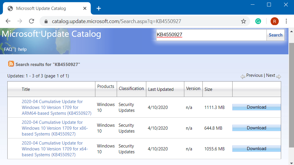
Task: Select the '644.8 MB' size cell
Action: [213, 128]
